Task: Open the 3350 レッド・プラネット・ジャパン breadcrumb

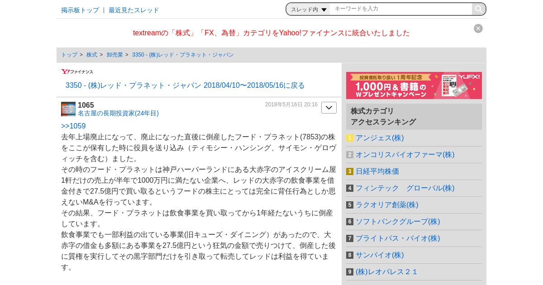Action: [x=183, y=55]
